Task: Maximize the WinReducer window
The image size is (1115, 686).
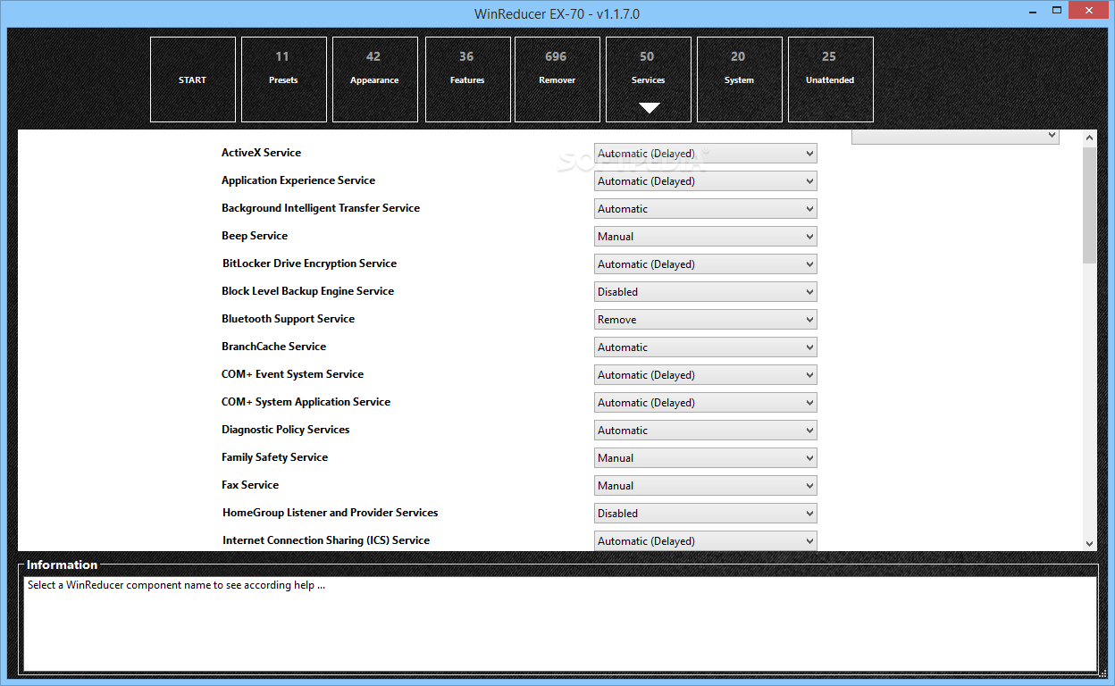Action: tap(1057, 10)
